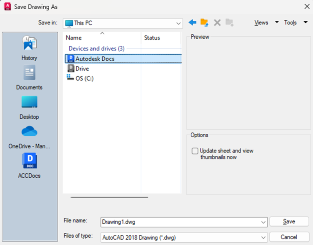Open ACCDocs location in sidebar

tap(29, 166)
